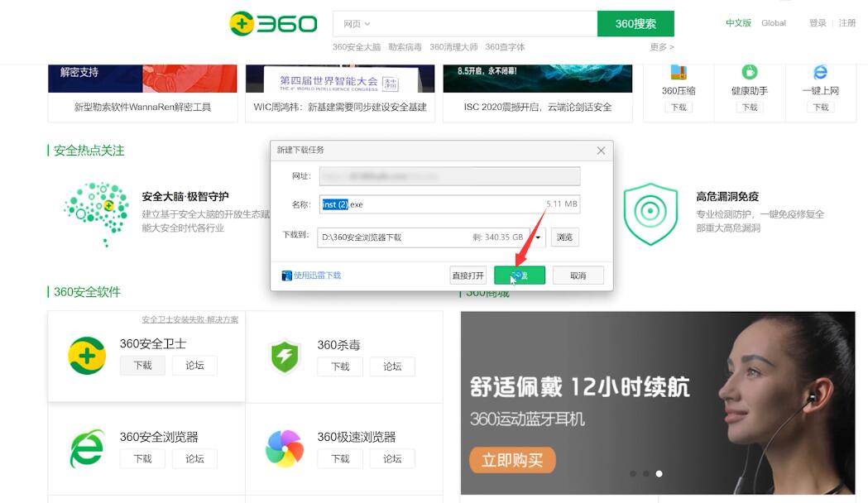The height and width of the screenshot is (503, 868).
Task: Click the download path field D:\360安全浏览器下载
Action: pyautogui.click(x=424, y=237)
